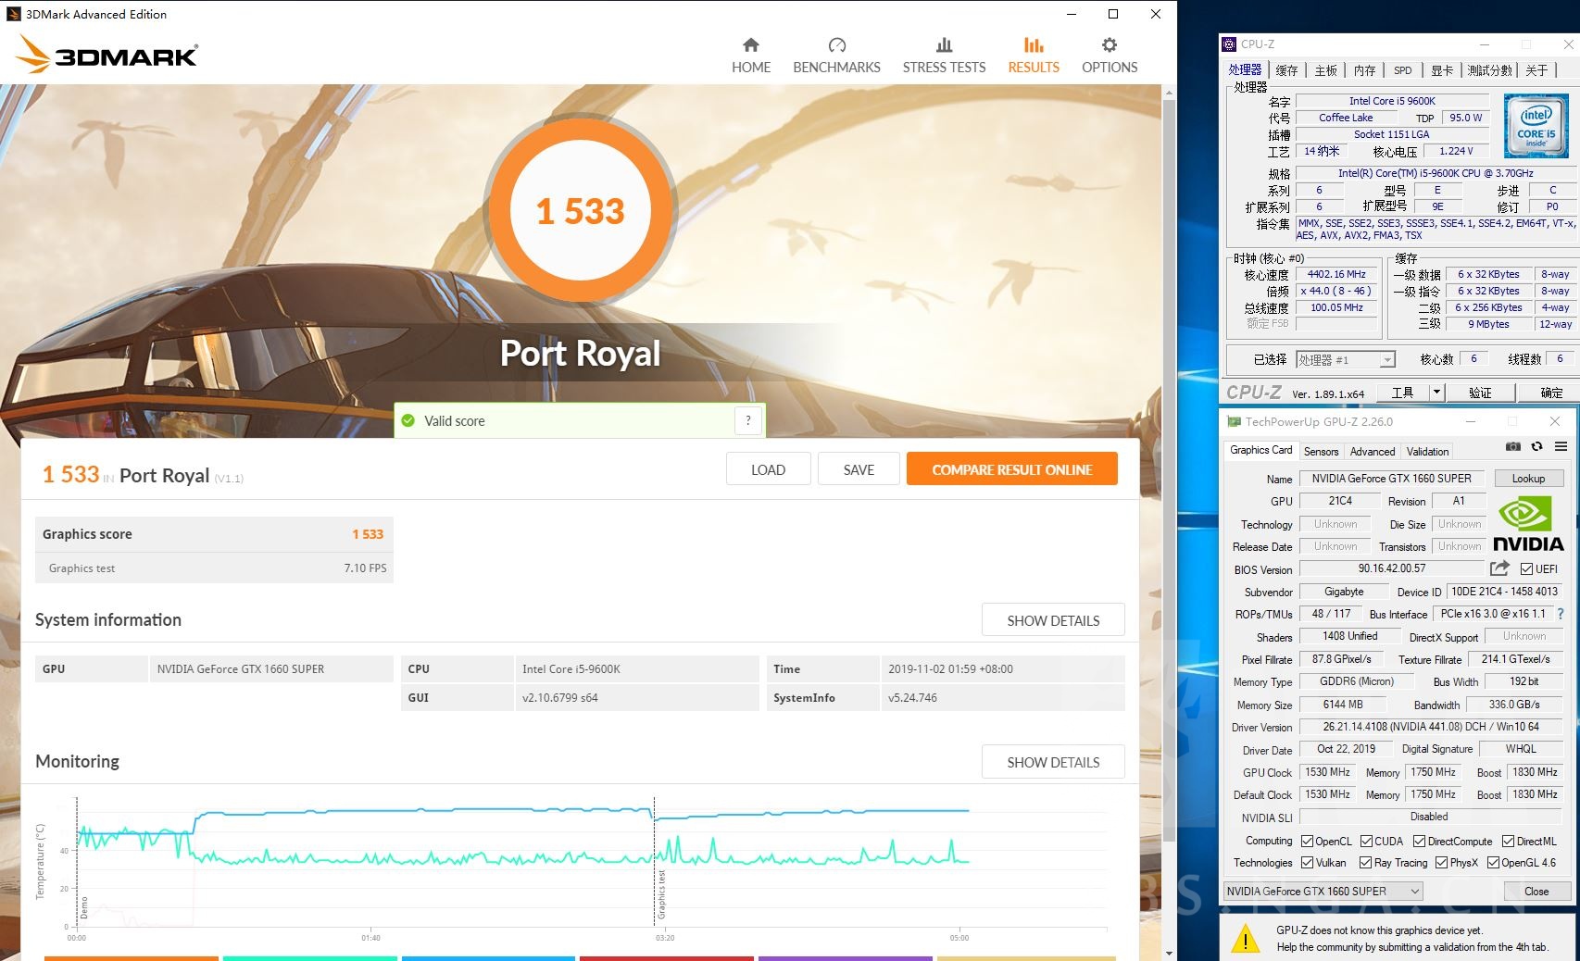
Task: Open the SPD tab in CPU-Z
Action: (1403, 70)
